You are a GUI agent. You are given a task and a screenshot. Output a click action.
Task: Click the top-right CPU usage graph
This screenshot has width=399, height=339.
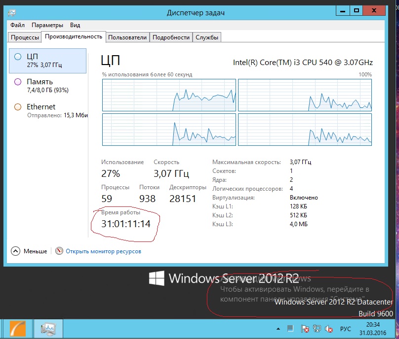coord(305,95)
